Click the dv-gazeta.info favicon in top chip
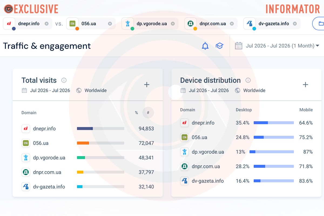The width and height of the screenshot is (324, 216). (249, 23)
